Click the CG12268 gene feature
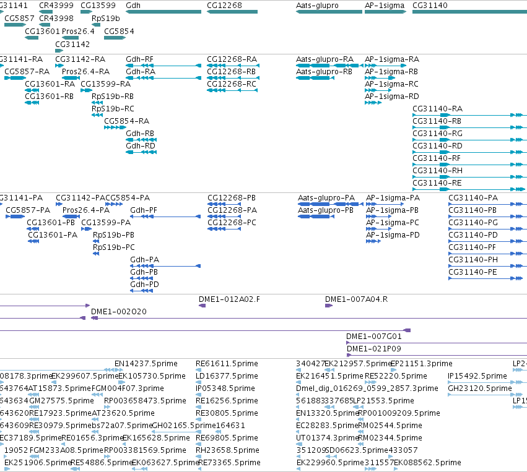 [x=232, y=12]
